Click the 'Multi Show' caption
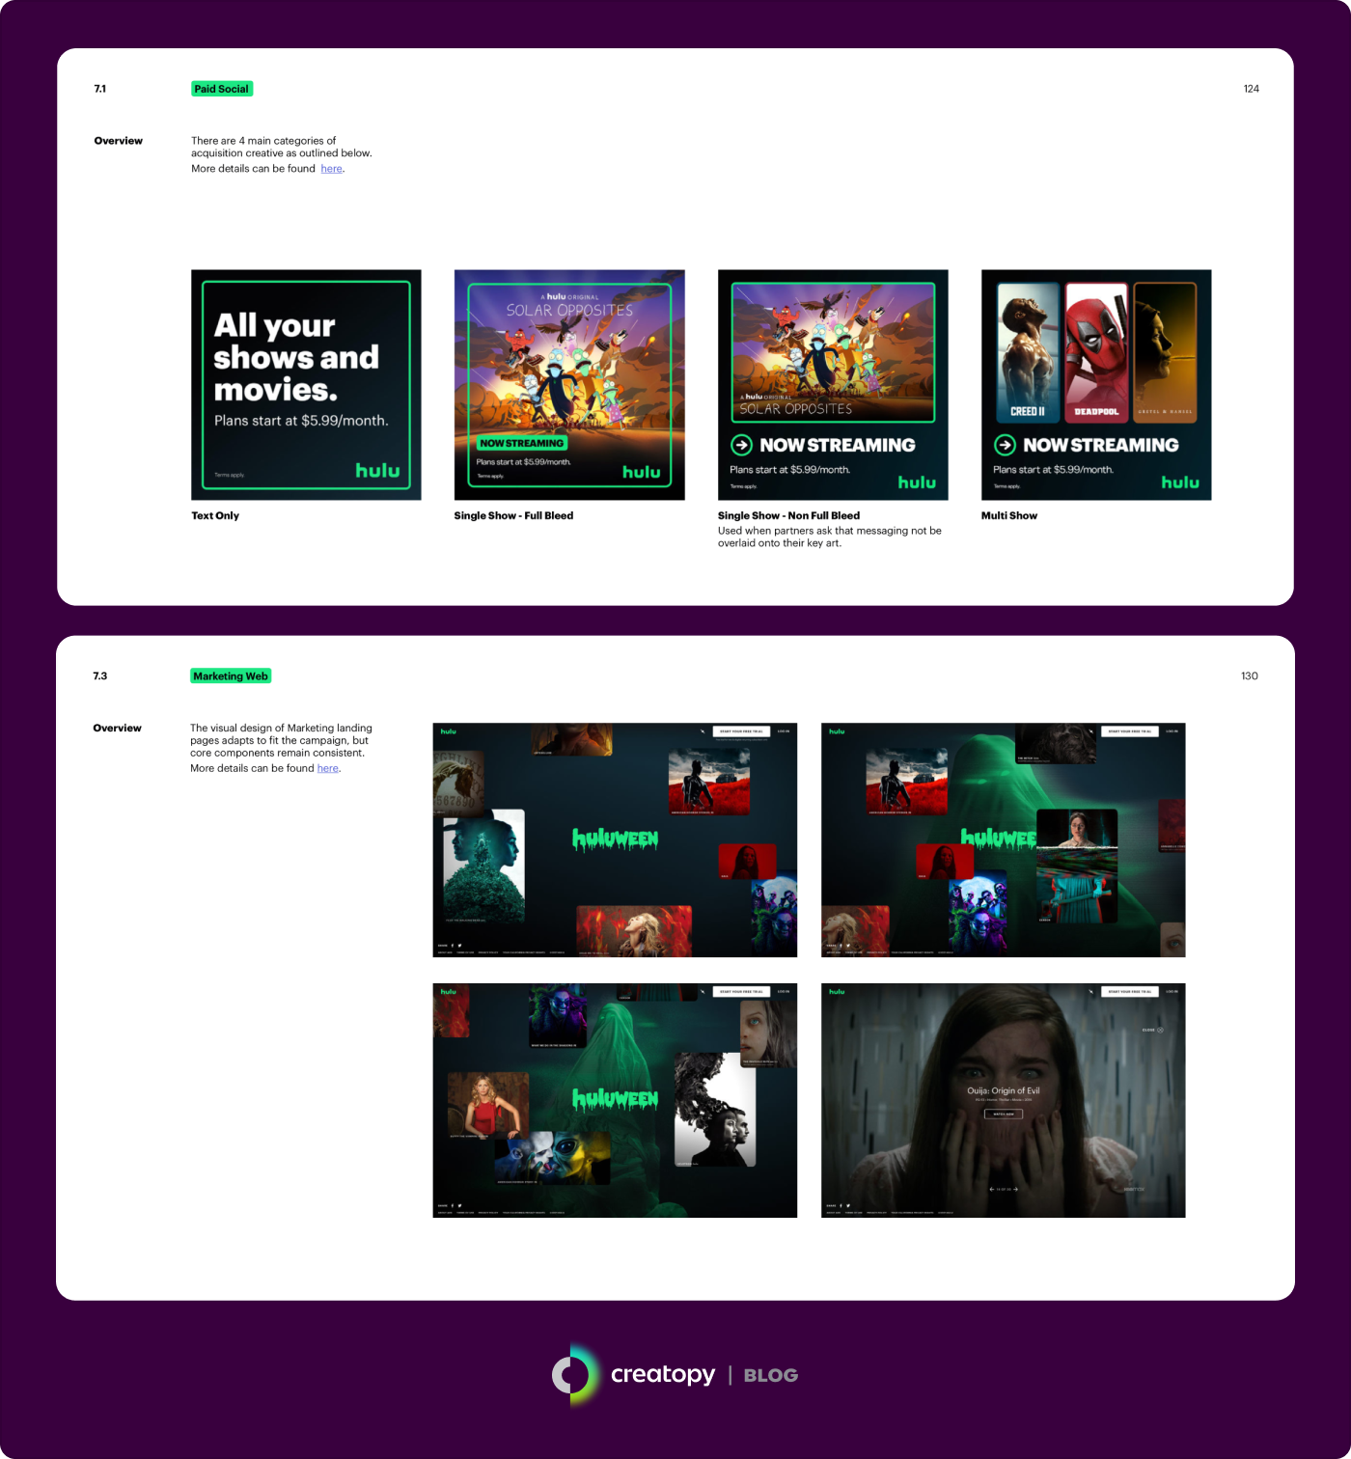The height and width of the screenshot is (1459, 1351). click(x=1009, y=516)
